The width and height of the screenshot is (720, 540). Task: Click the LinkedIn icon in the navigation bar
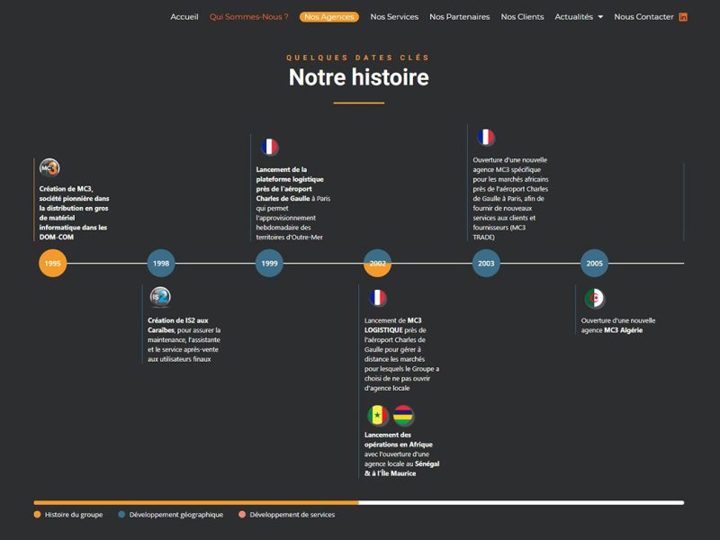[x=683, y=17]
